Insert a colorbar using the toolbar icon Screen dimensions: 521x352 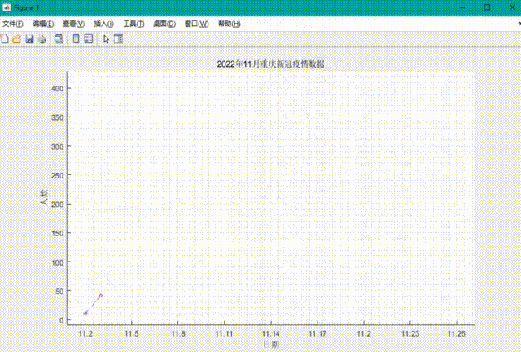tap(76, 39)
